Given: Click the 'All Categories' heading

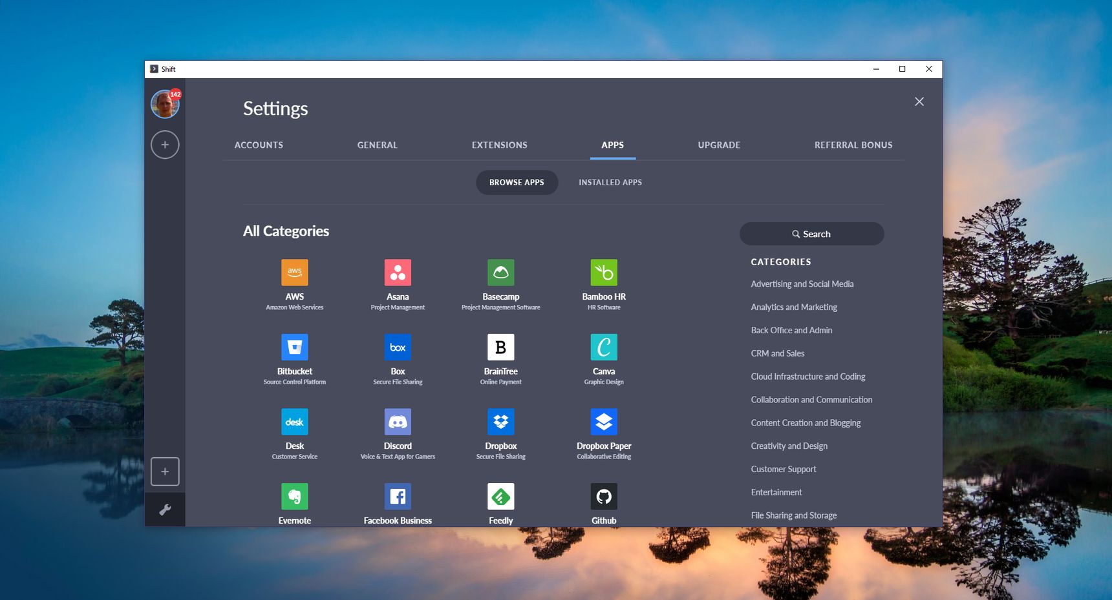Looking at the screenshot, I should 286,231.
